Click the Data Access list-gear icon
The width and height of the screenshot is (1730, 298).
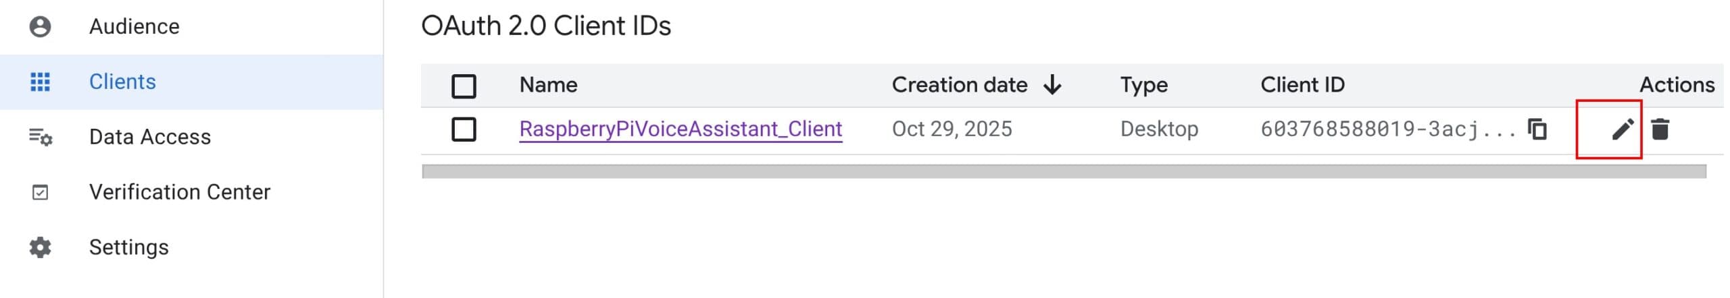[x=40, y=138]
